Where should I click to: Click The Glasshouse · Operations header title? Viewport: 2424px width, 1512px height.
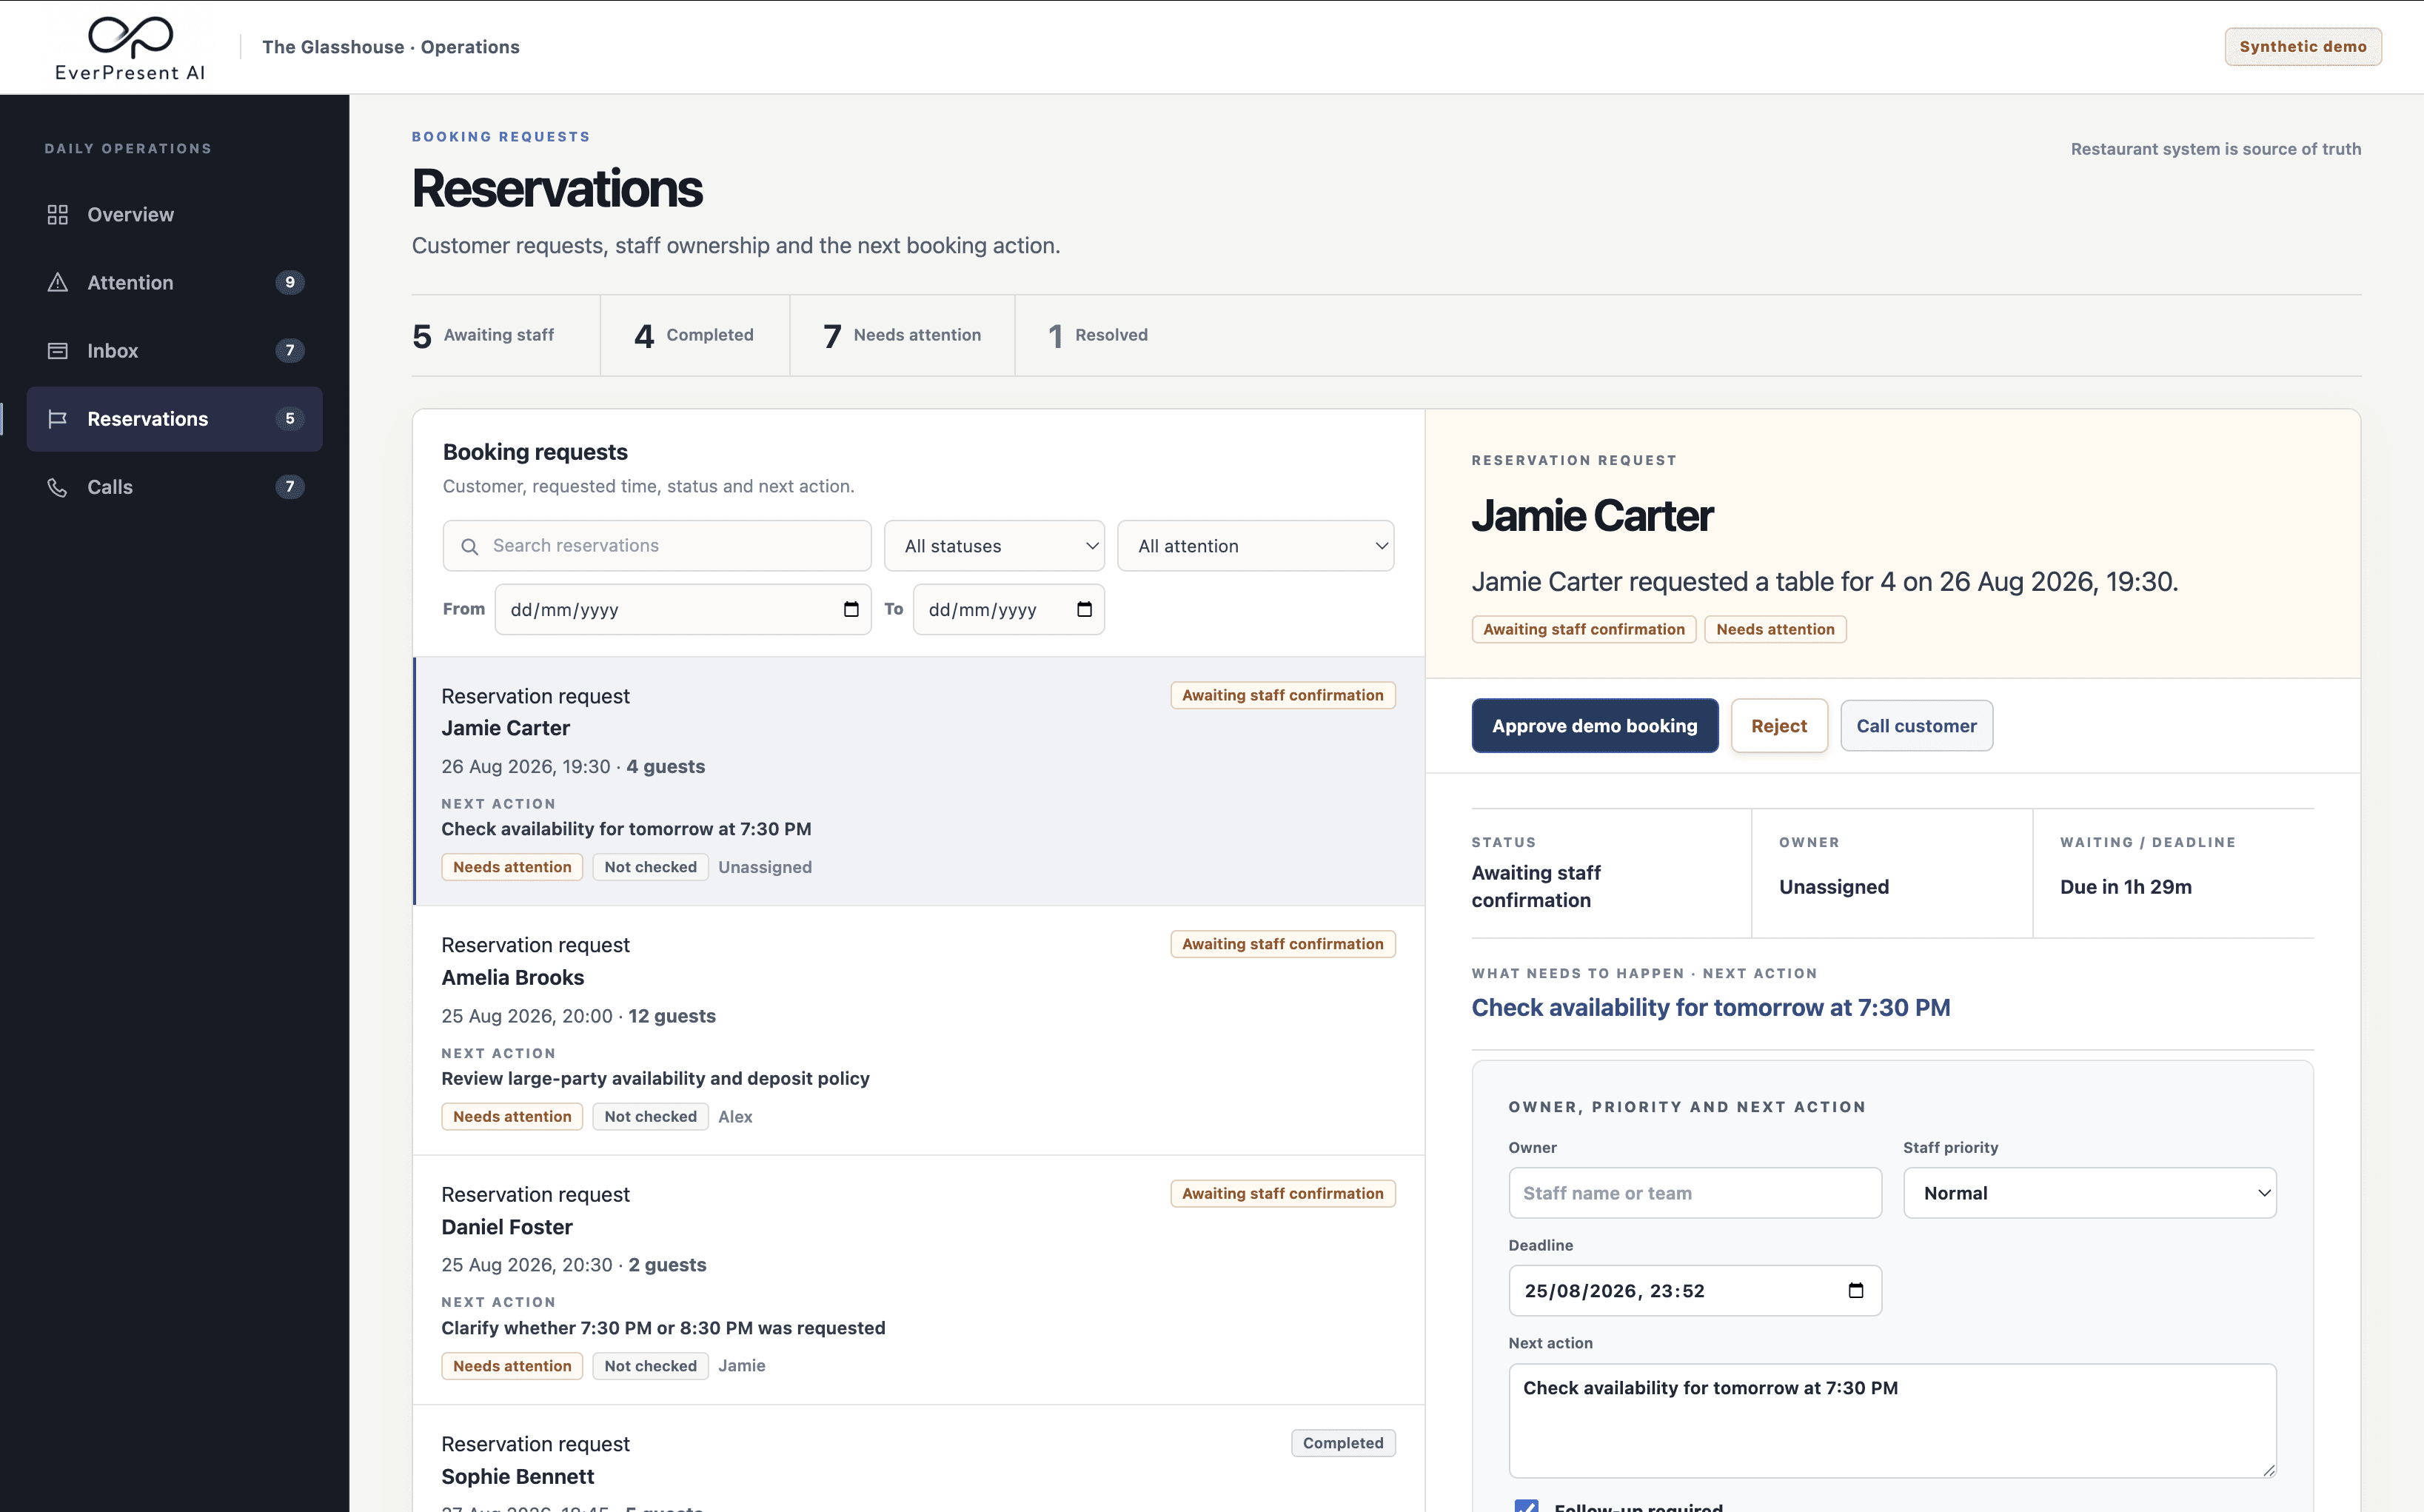click(x=391, y=47)
